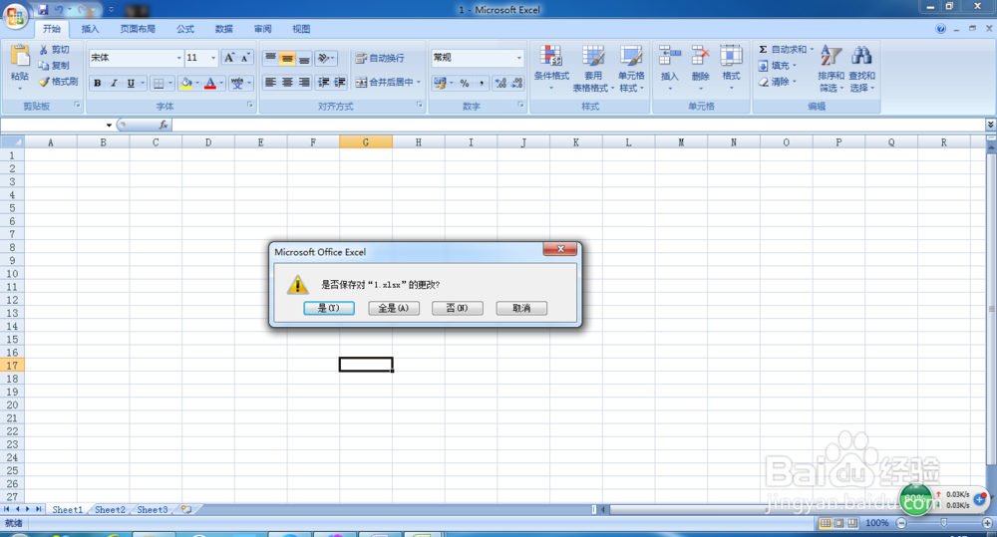997x537 pixels.
Task: Click decrease indent icon
Action: pos(324,82)
